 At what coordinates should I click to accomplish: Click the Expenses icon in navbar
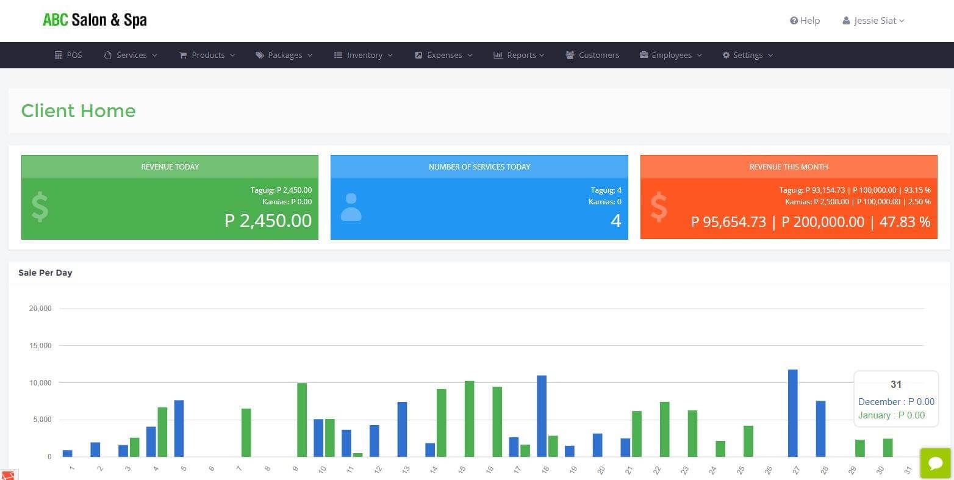click(x=418, y=55)
